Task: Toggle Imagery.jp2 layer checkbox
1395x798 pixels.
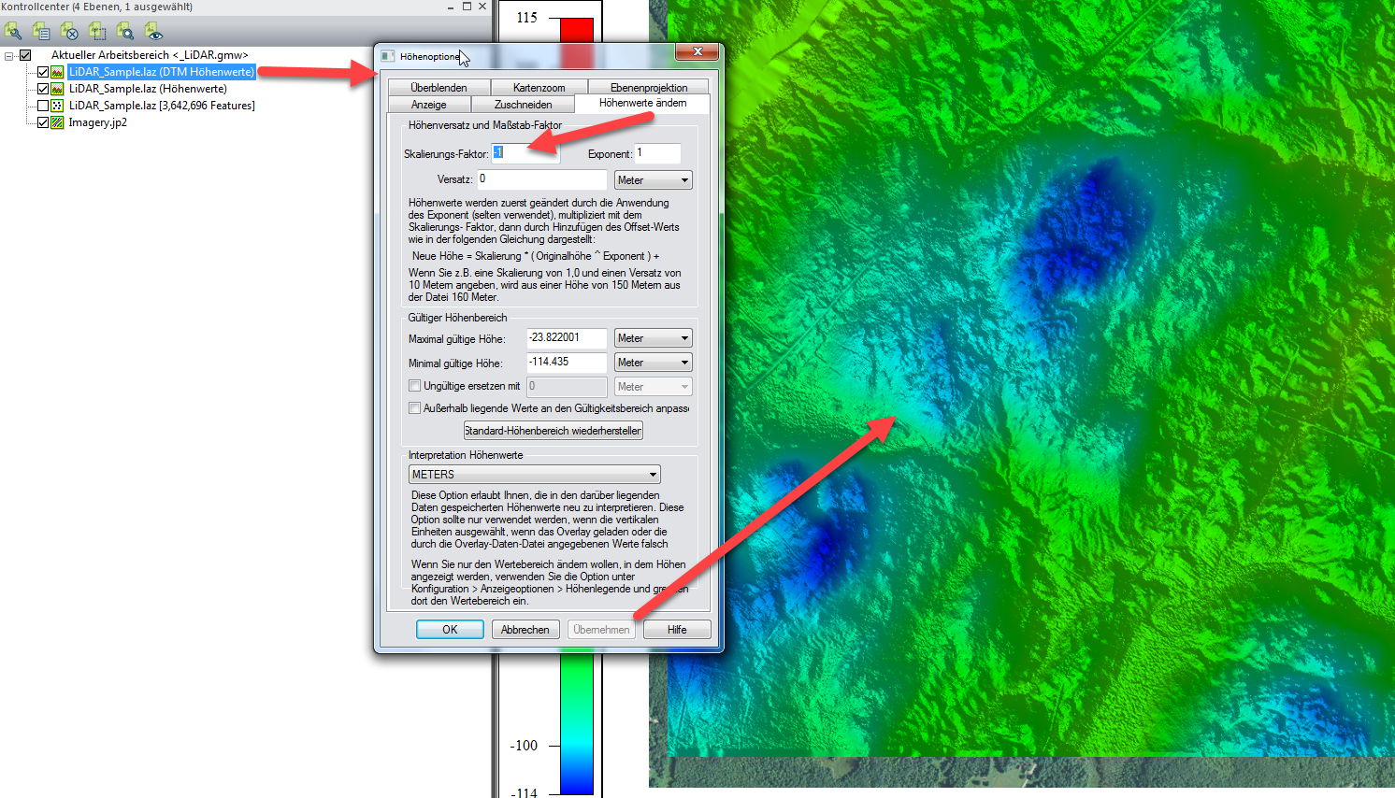Action: tap(43, 122)
